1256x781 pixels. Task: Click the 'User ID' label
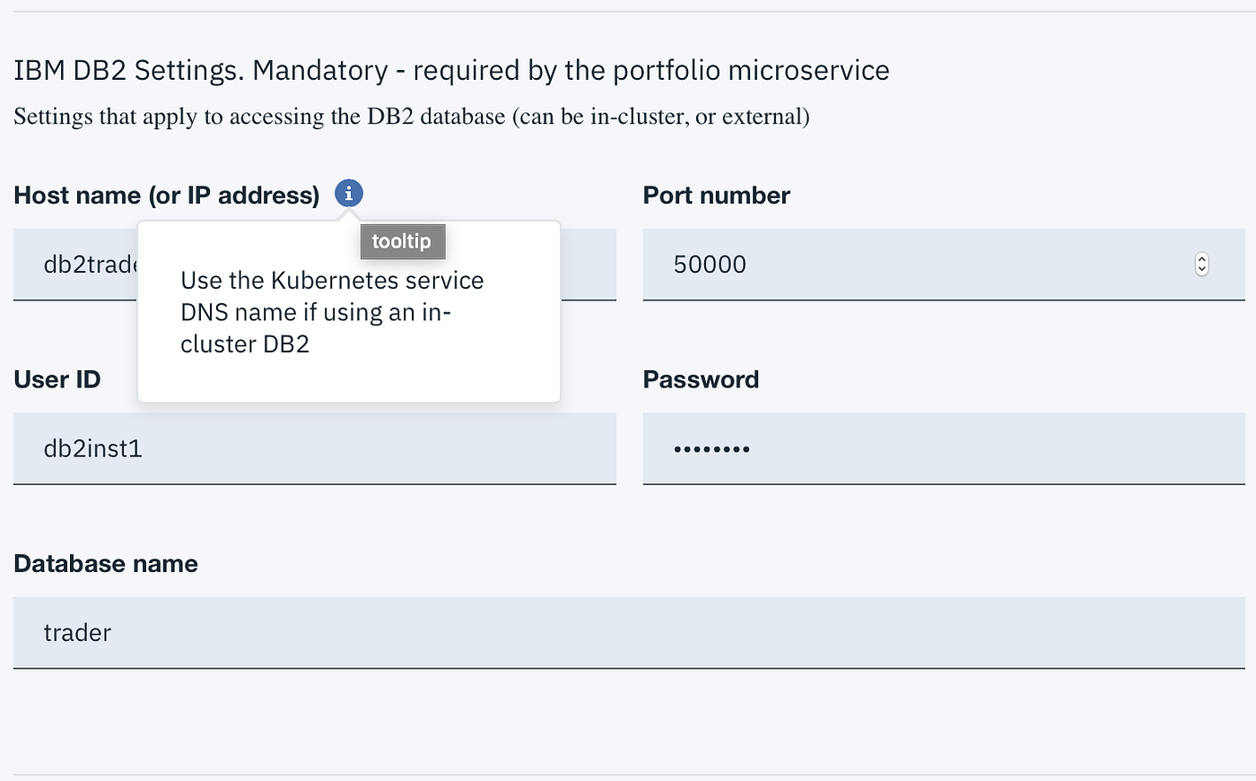coord(57,379)
